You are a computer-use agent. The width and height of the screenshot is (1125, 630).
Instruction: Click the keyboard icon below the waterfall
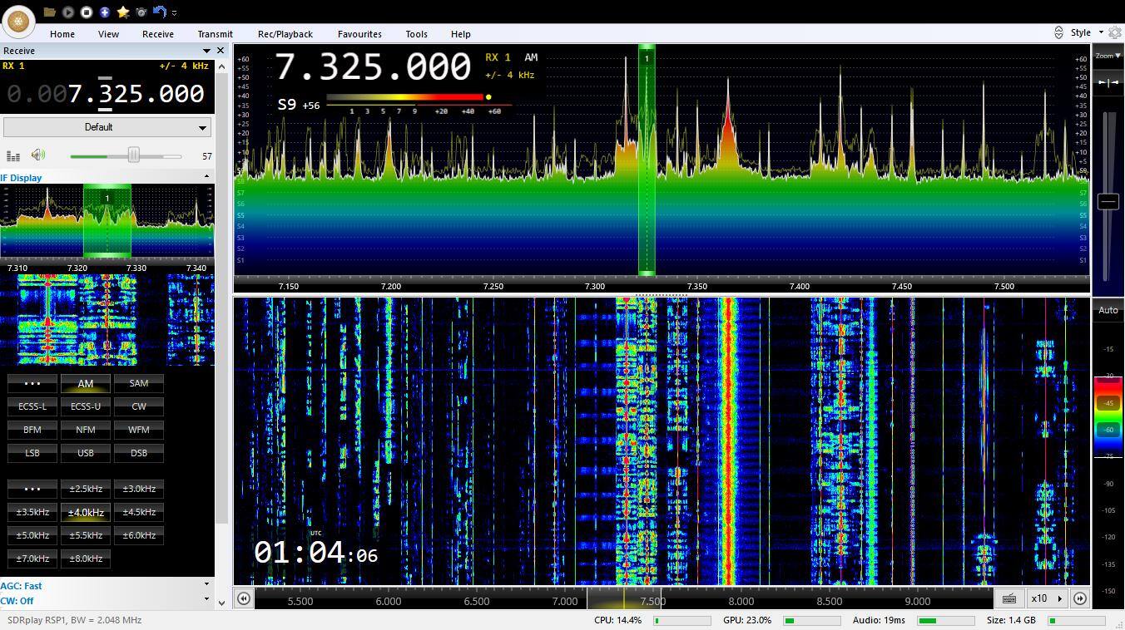coord(1009,598)
